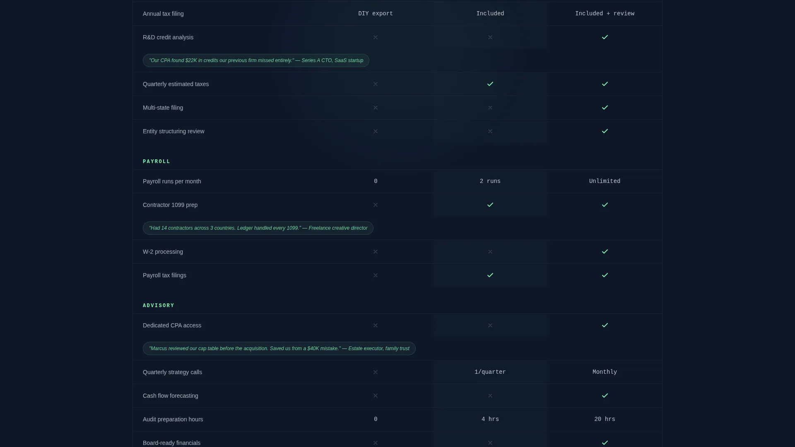This screenshot has width=795, height=447.
Task: Click the checkmark for Multi-state filing
Action: [605, 108]
